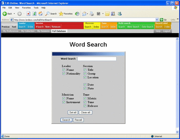
Task: Click the Messenger people icon
Action: (119, 14)
